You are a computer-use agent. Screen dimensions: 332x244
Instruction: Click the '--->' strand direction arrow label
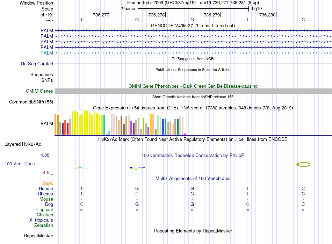point(50,20)
